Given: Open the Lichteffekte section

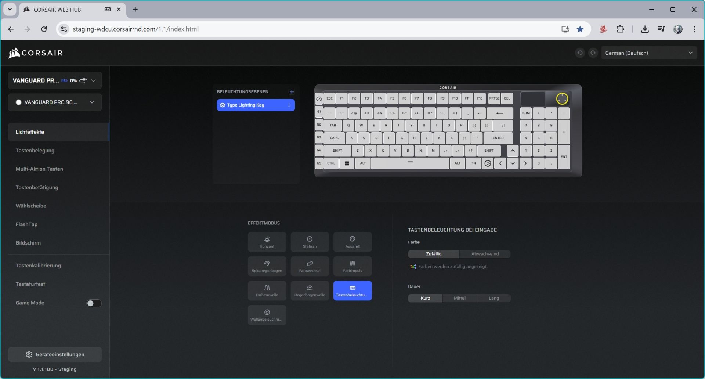Looking at the screenshot, I should (x=58, y=132).
